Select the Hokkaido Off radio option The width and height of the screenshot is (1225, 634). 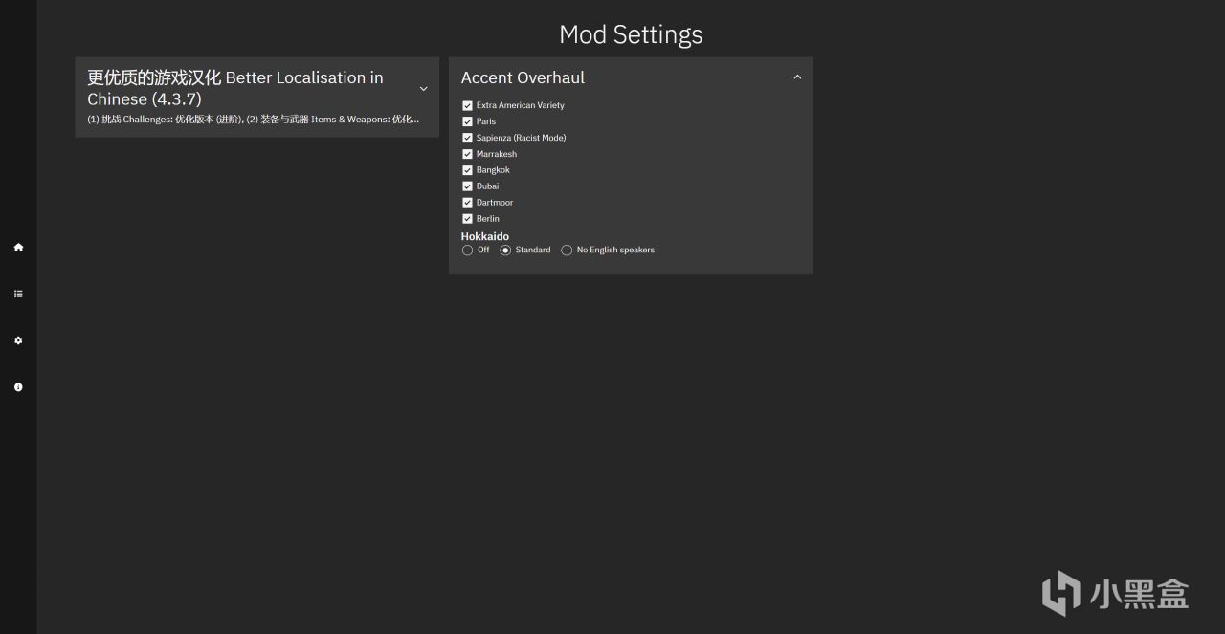point(467,251)
